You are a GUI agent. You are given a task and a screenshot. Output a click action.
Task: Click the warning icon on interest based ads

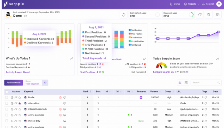tap(60, 109)
